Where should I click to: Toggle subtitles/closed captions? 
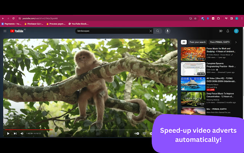[x=144, y=133]
